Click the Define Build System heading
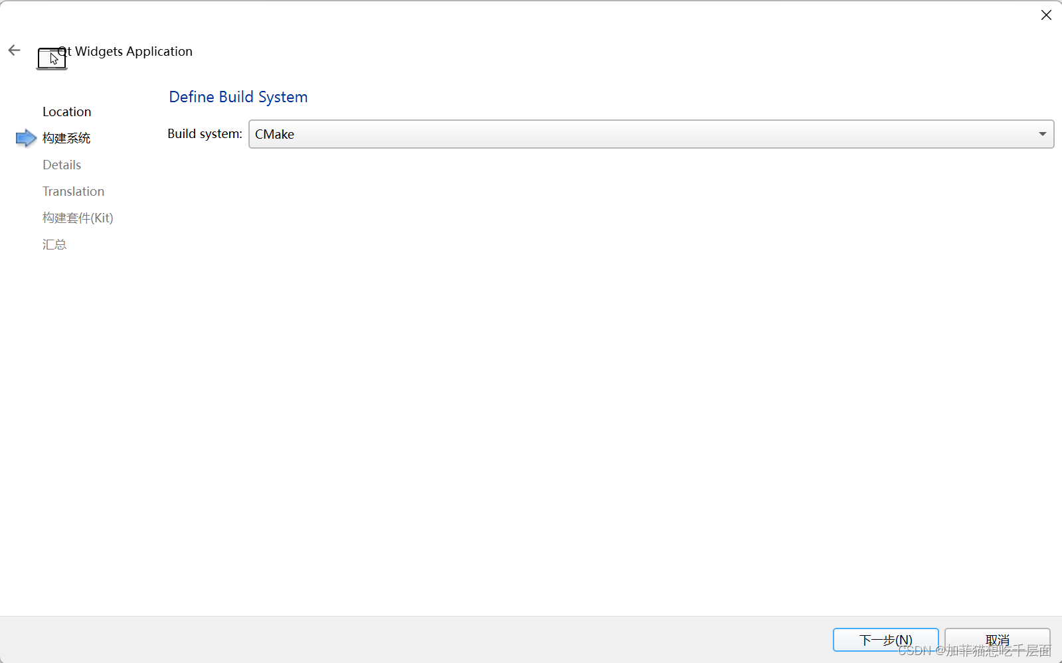Screen dimensions: 1062x663 (238, 97)
